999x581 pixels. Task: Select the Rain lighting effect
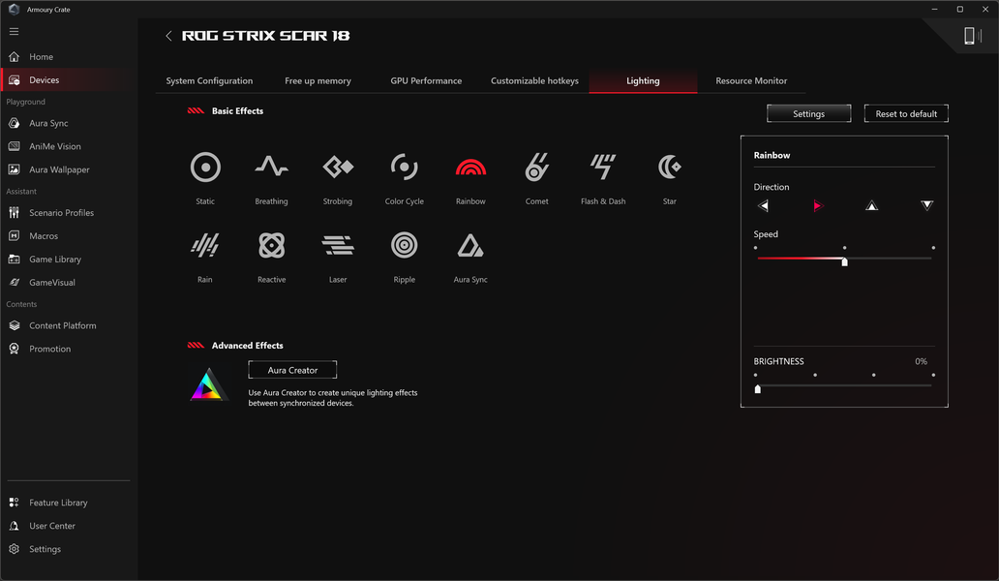tap(205, 245)
